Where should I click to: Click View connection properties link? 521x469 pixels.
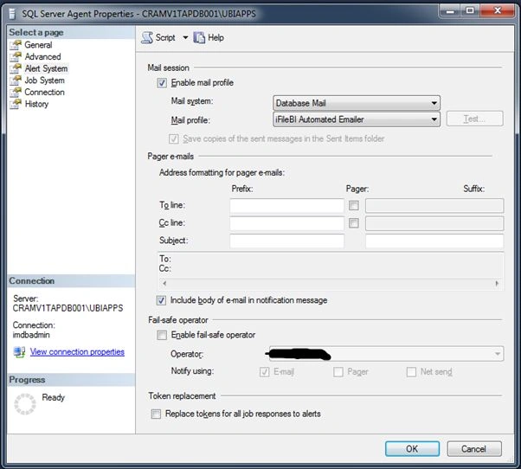coord(77,351)
